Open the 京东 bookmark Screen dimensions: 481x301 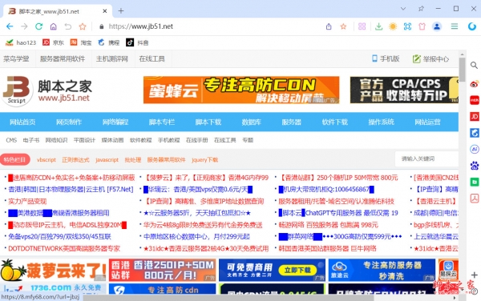point(54,42)
